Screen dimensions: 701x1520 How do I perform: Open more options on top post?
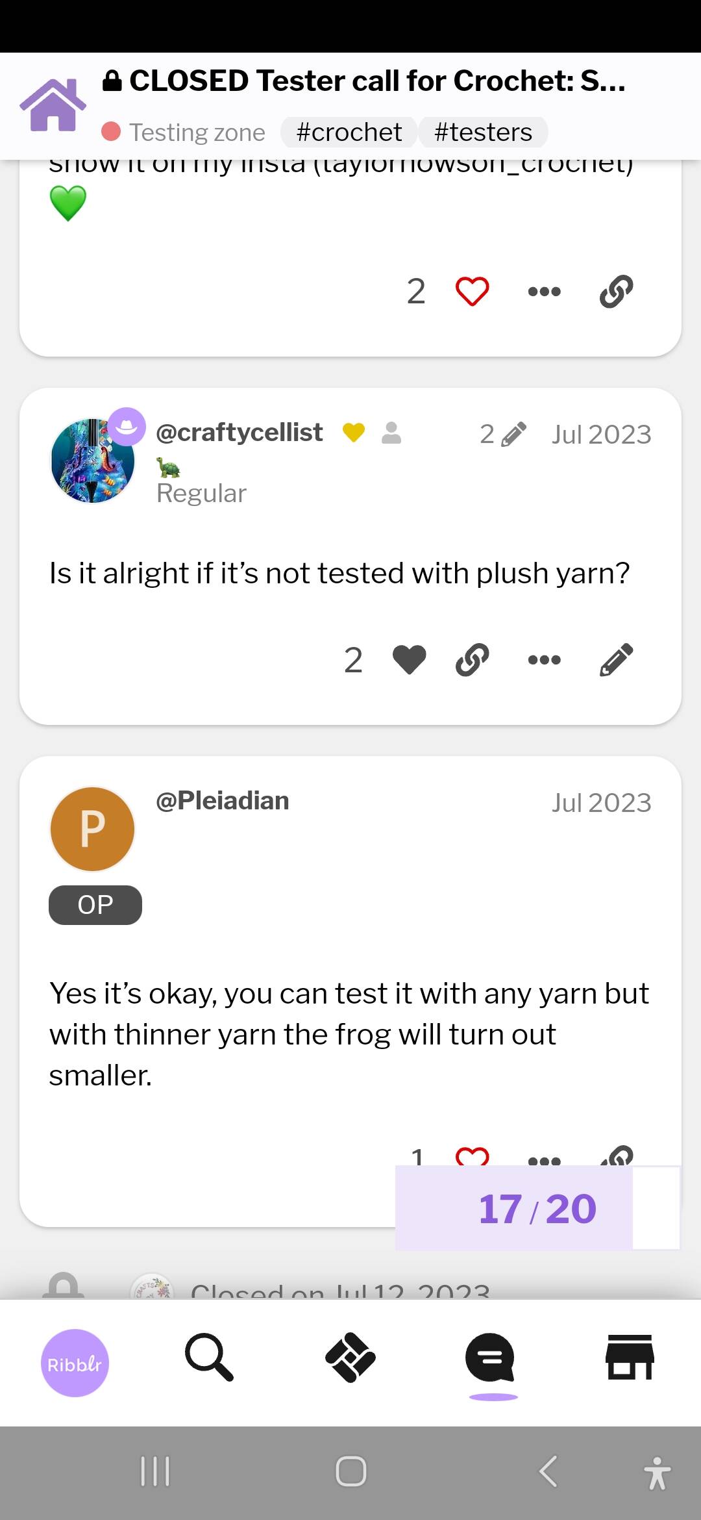pyautogui.click(x=544, y=291)
